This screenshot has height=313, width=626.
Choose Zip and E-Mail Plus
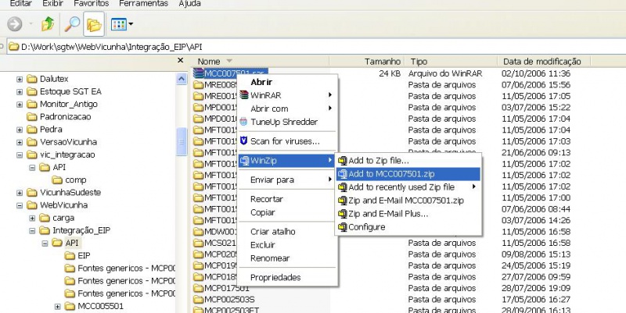tap(388, 214)
